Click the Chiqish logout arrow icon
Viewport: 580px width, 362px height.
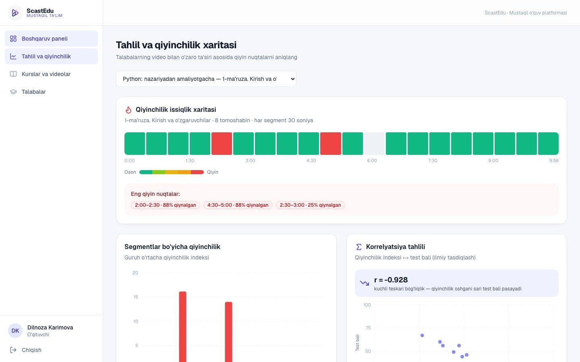(x=13, y=350)
